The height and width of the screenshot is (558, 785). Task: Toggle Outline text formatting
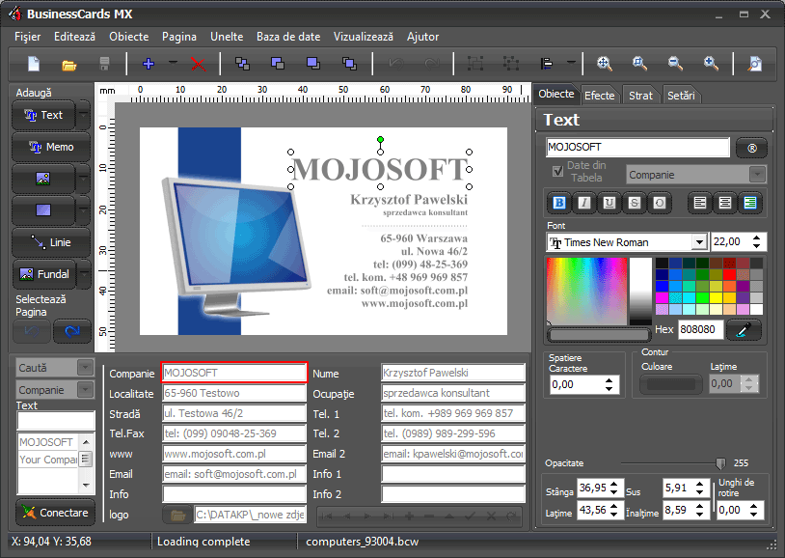pyautogui.click(x=660, y=203)
